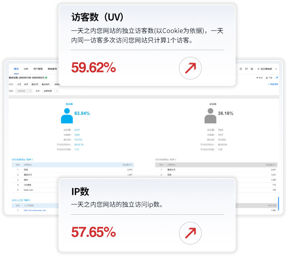Open the 全部来源 source dropdown

coord(50,91)
